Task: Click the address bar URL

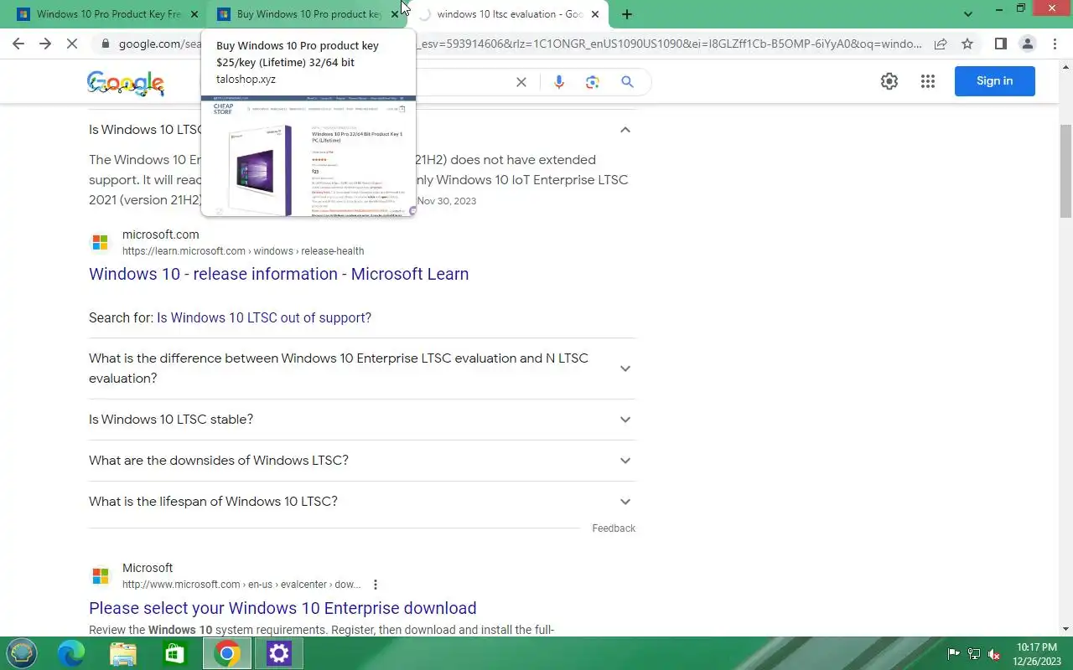Action: (x=520, y=44)
